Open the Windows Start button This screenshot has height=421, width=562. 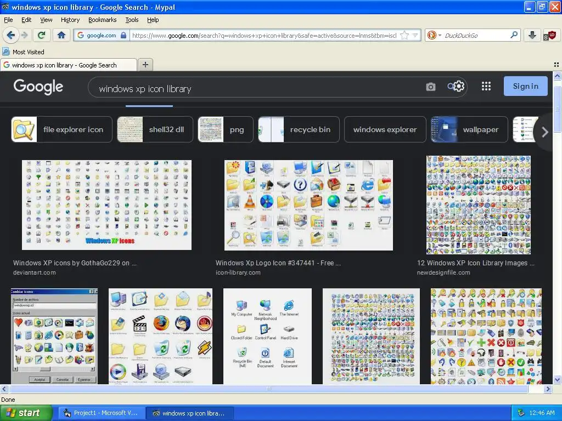tap(26, 413)
